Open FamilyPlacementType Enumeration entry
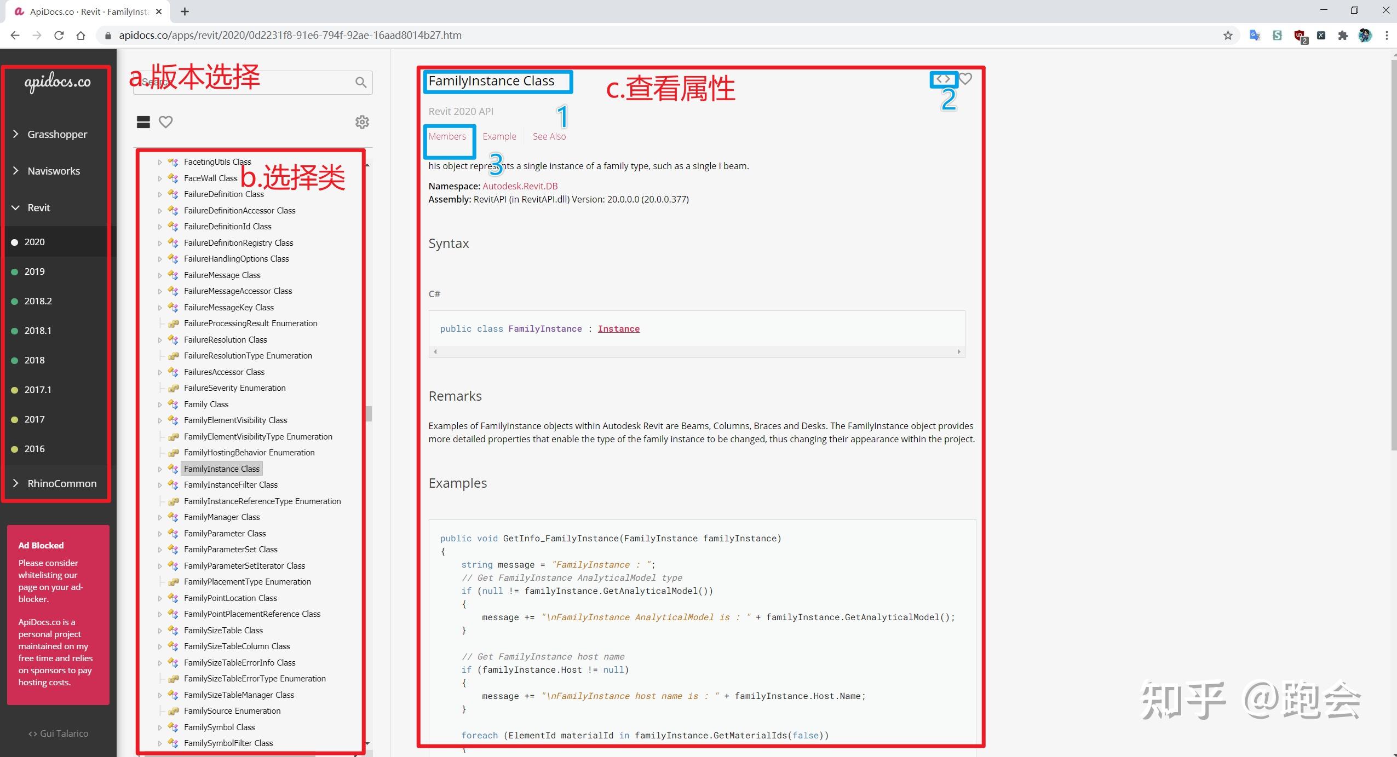Image resolution: width=1397 pixels, height=757 pixels. tap(247, 582)
